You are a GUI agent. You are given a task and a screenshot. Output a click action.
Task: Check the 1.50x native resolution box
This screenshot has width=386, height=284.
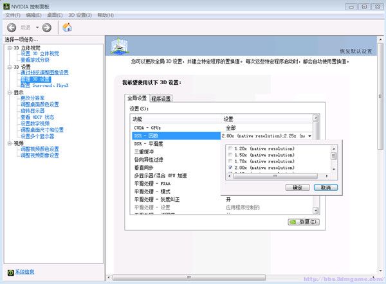(230, 155)
